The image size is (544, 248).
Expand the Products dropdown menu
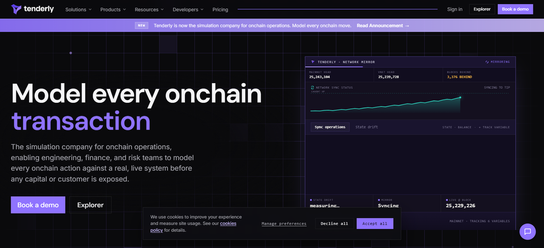[x=113, y=10]
